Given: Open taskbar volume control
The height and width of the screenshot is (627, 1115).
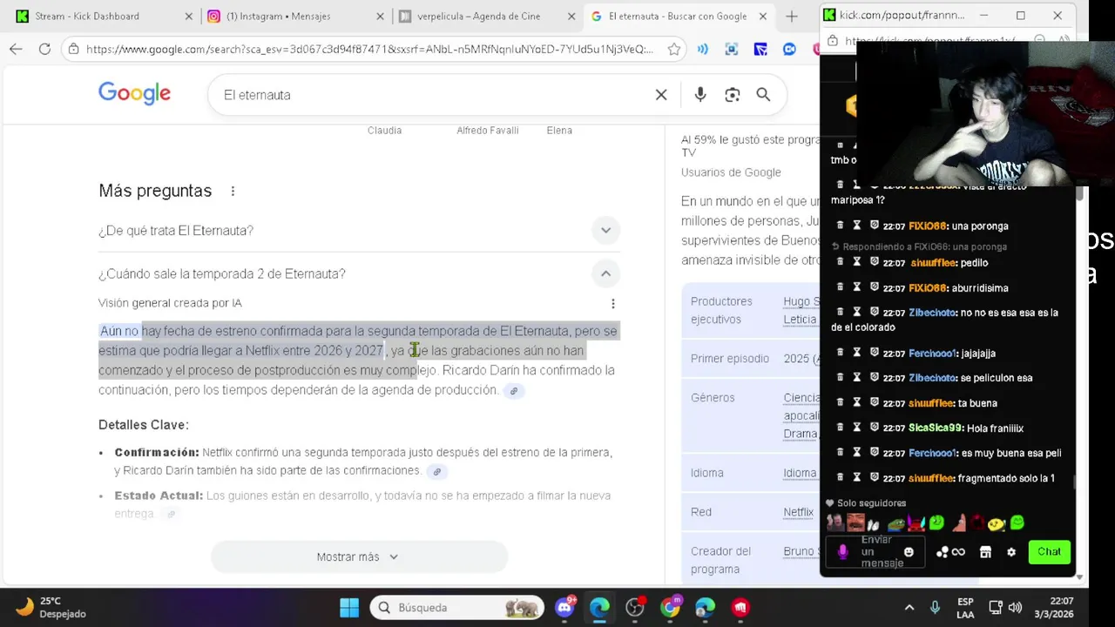Looking at the screenshot, I should click(1015, 607).
